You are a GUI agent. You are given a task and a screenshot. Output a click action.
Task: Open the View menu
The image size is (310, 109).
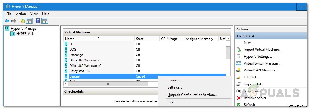34,14
